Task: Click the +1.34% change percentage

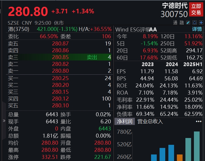Action: point(83,11)
